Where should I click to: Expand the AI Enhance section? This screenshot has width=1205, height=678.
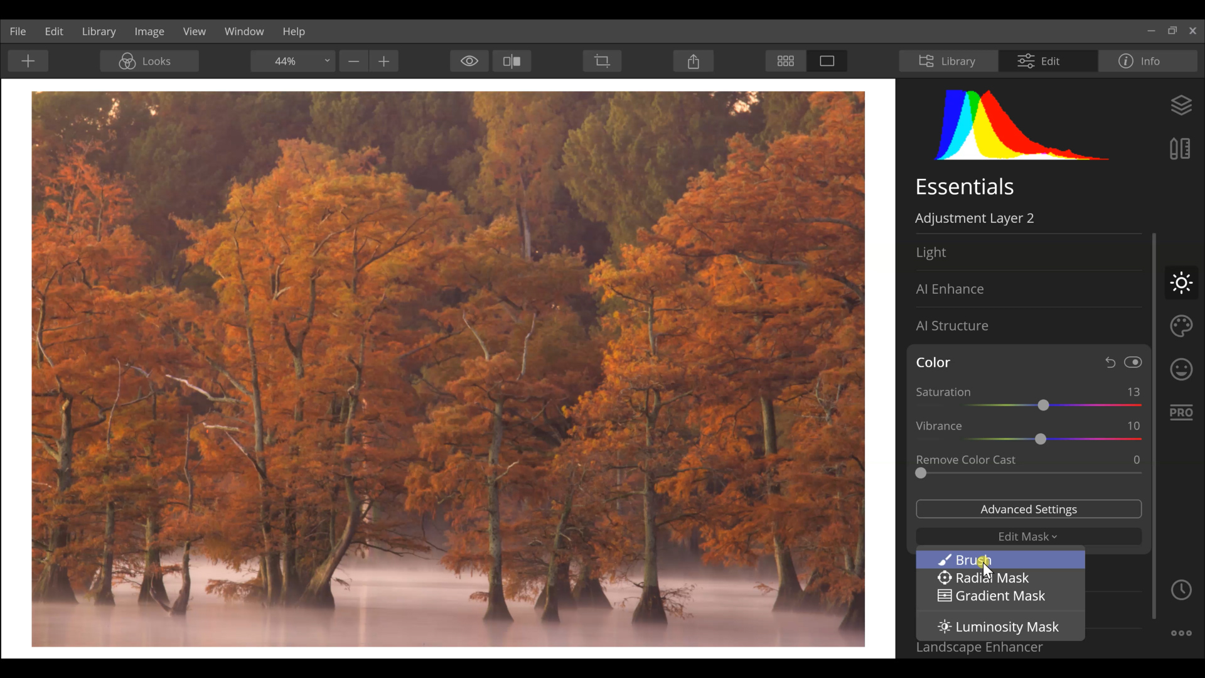1028,289
